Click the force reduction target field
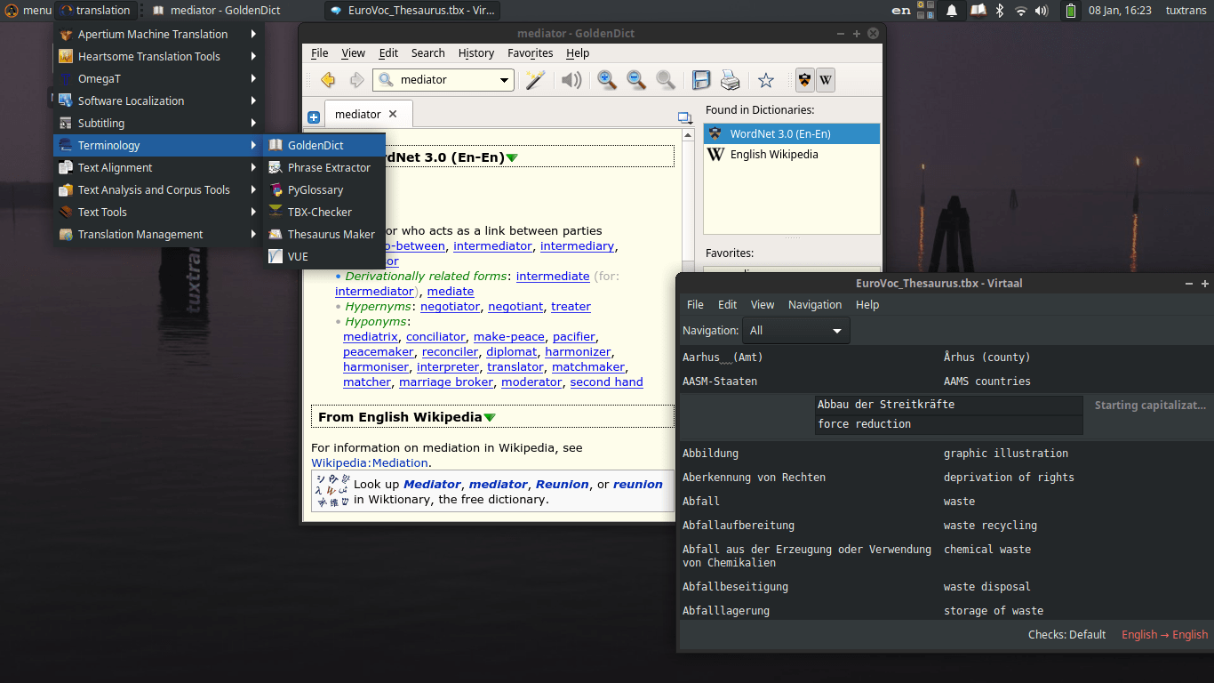The image size is (1214, 683). click(949, 424)
